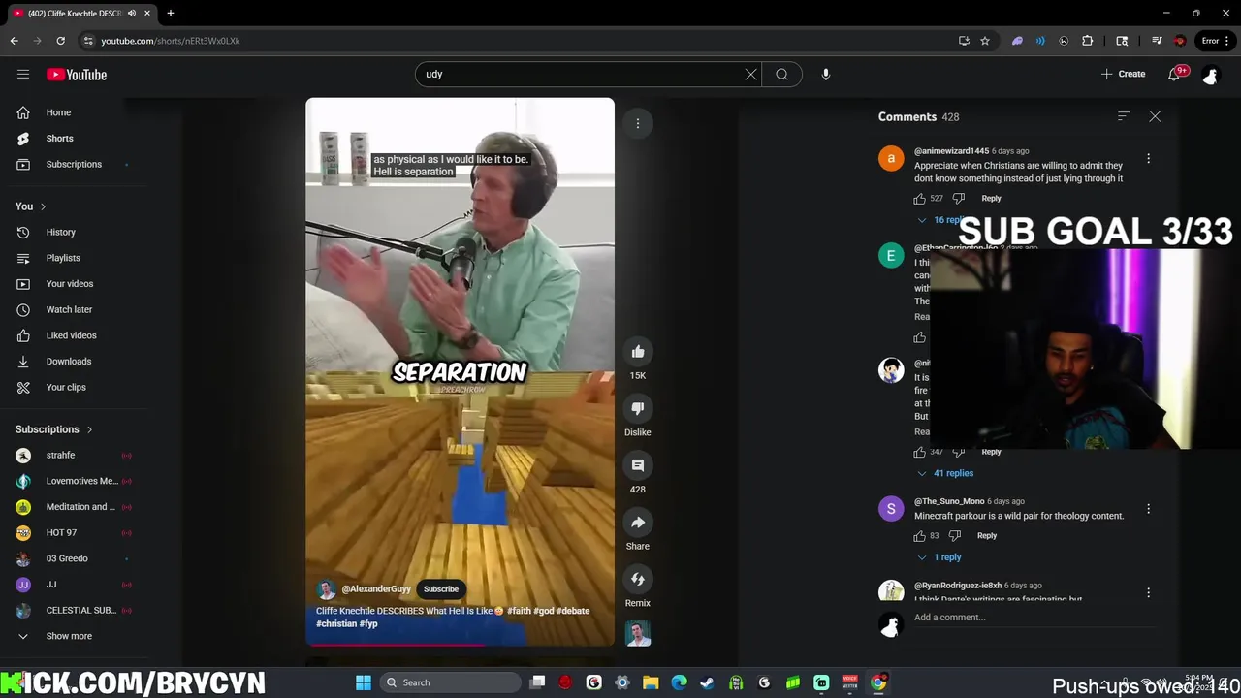This screenshot has height=698, width=1241.
Task: Open the 03 Greedo channel subscription
Action: coord(67,558)
